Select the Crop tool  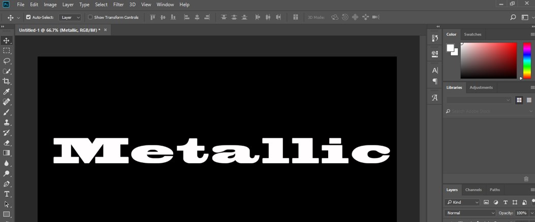(x=7, y=81)
